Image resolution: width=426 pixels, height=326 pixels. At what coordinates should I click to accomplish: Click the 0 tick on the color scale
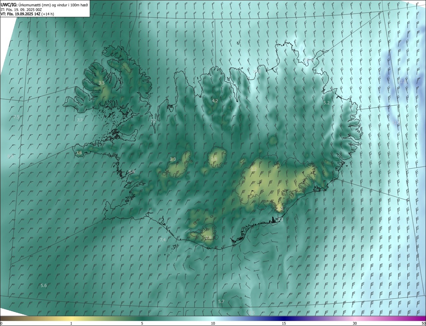click(x=1, y=324)
